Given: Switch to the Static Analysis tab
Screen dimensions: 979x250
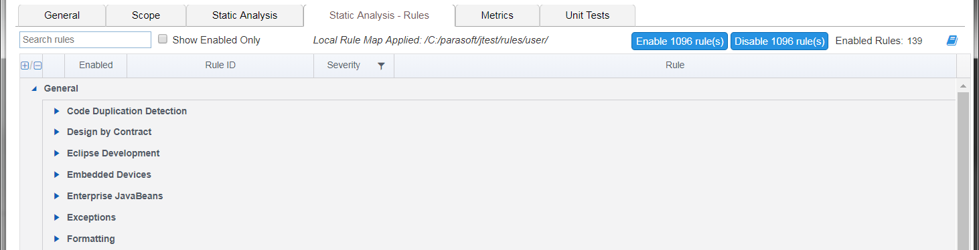Looking at the screenshot, I should tap(244, 15).
